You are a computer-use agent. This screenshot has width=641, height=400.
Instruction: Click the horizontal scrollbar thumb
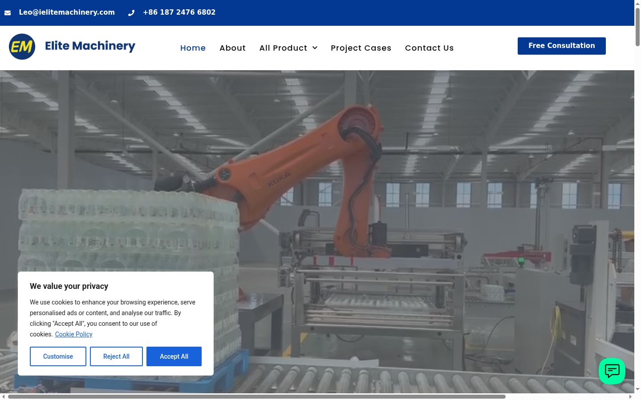[257, 396]
